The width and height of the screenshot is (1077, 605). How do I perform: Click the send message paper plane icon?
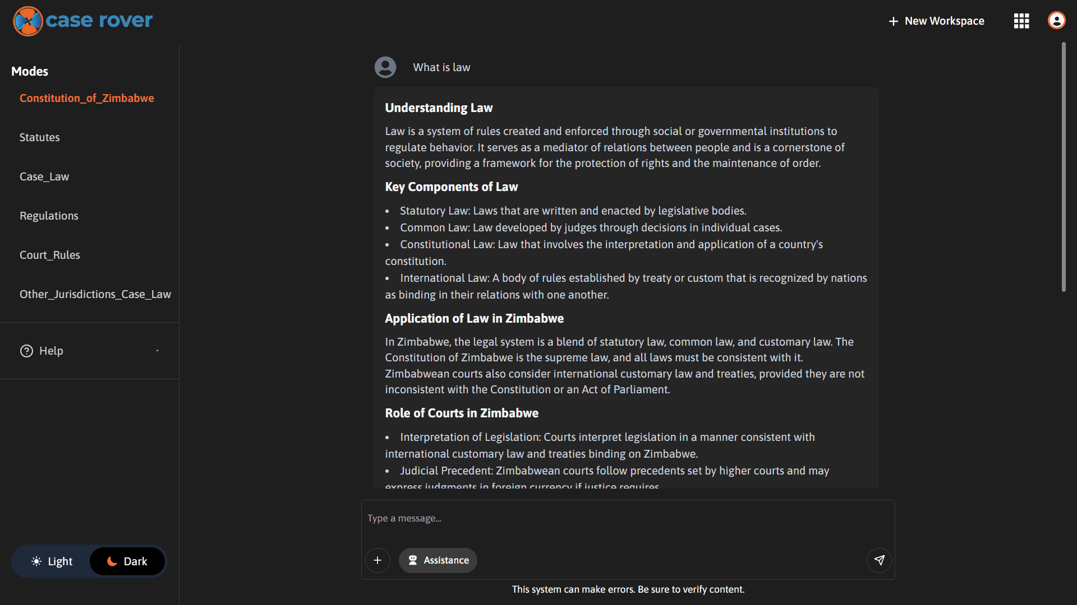879,560
